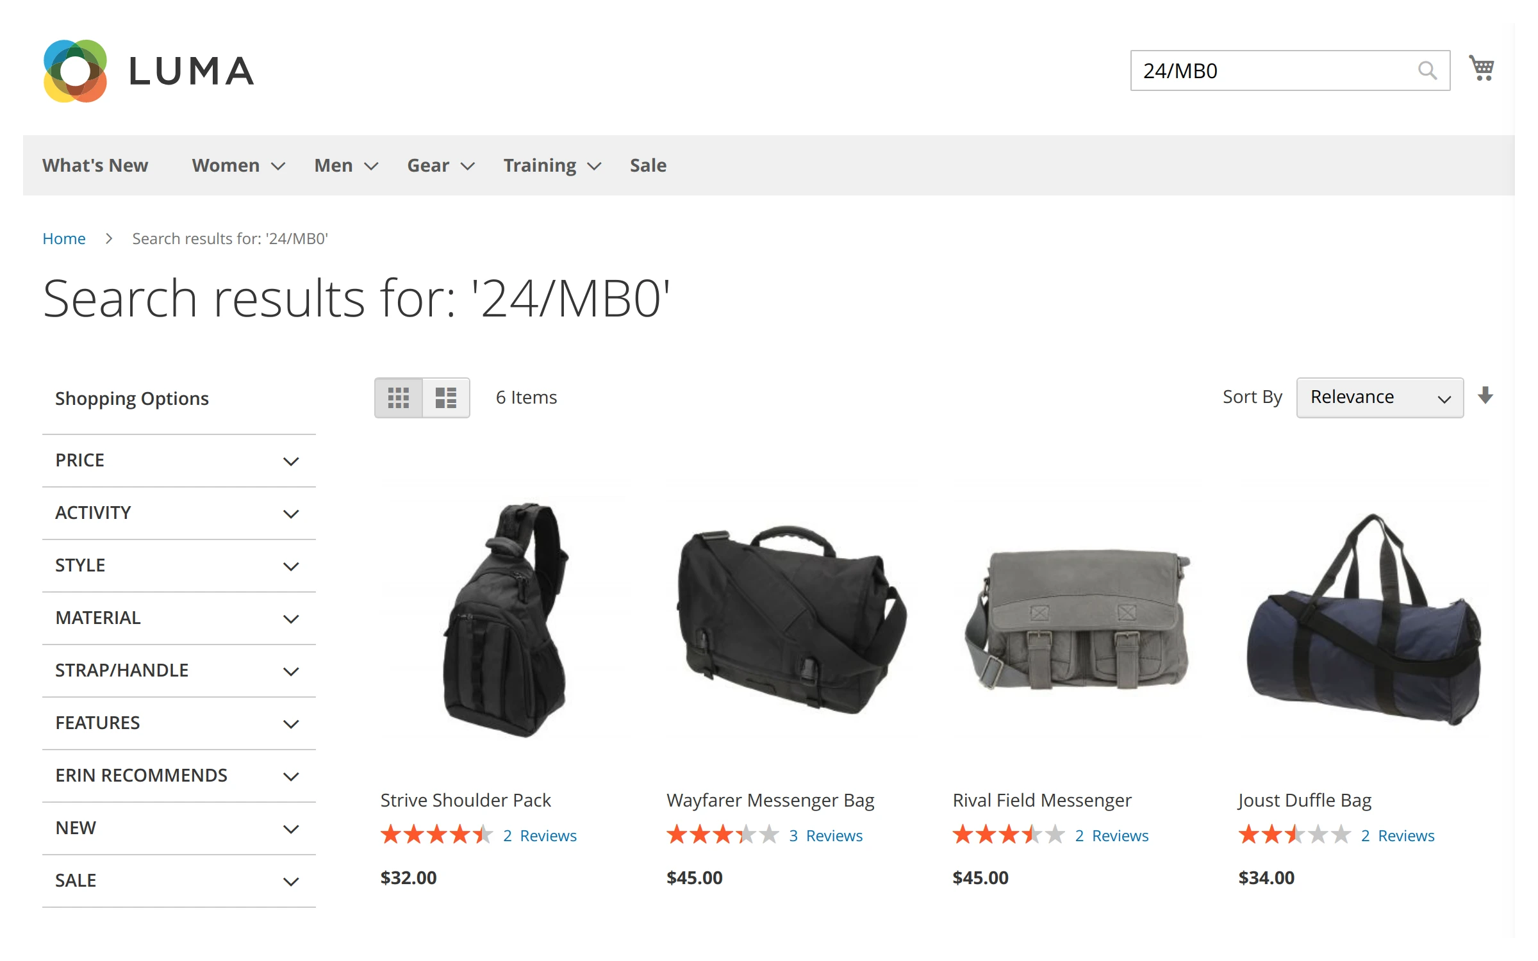
Task: Switch to list view mode
Action: coord(446,397)
